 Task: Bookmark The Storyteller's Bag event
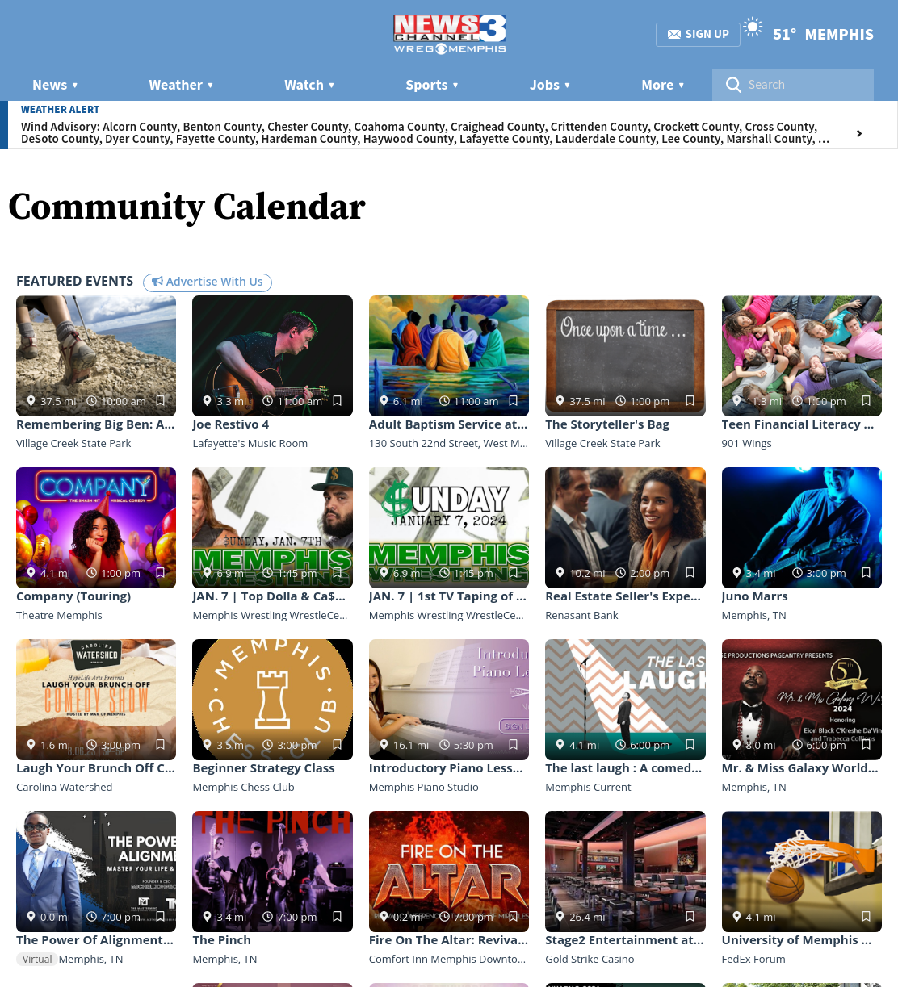pyautogui.click(x=690, y=401)
